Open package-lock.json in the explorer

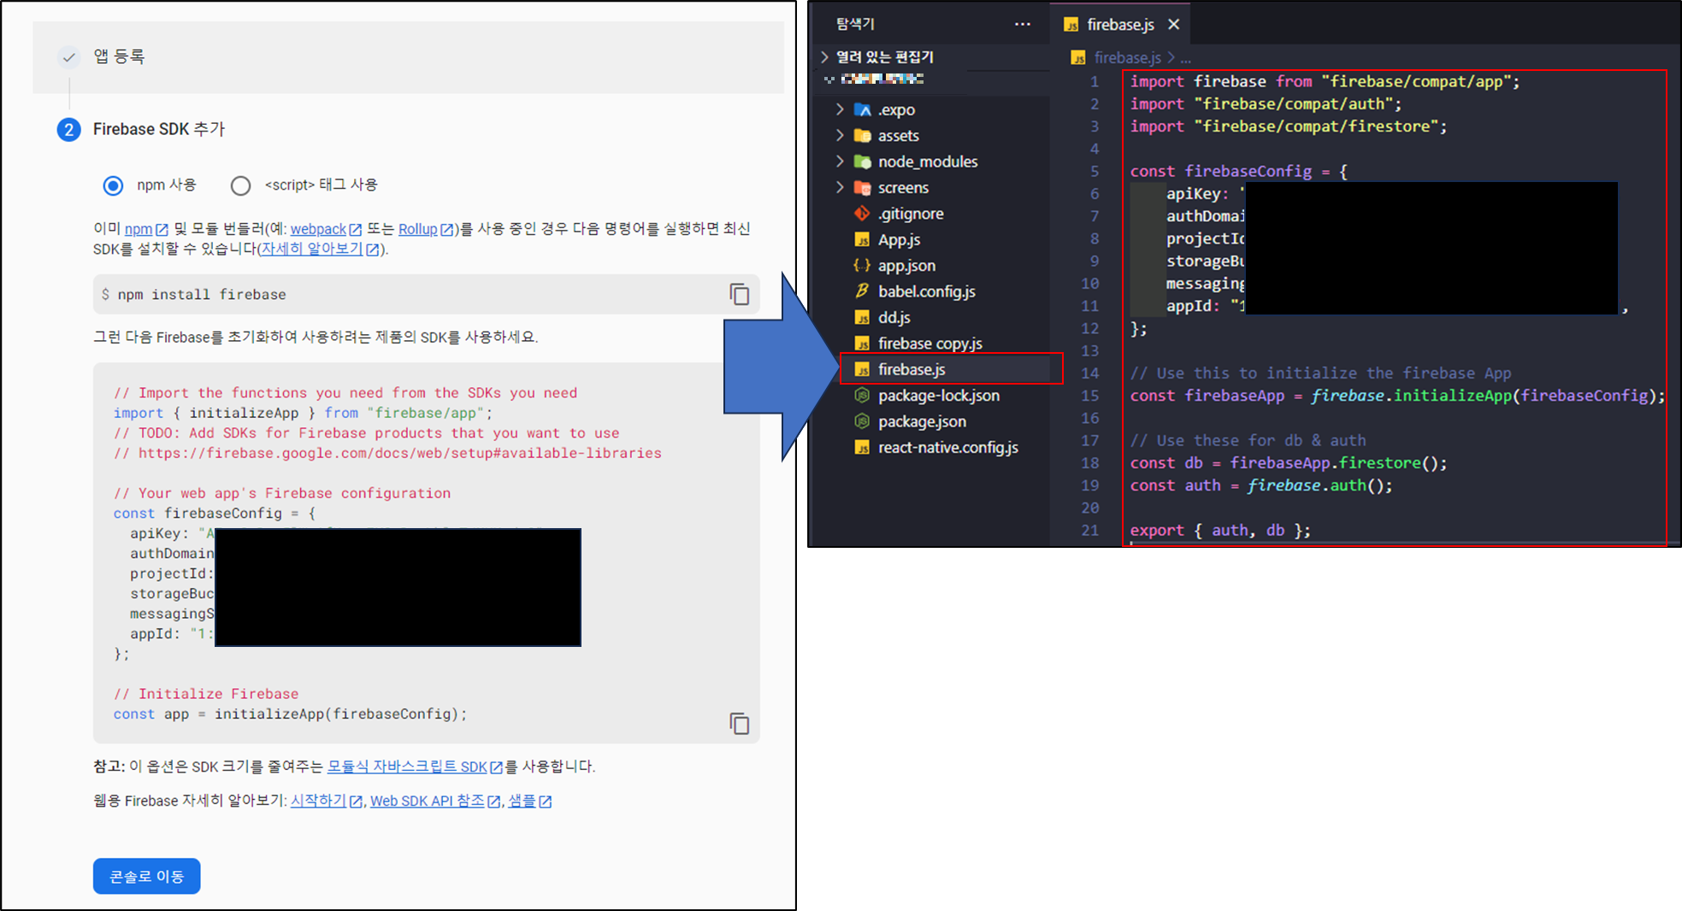[x=938, y=396]
